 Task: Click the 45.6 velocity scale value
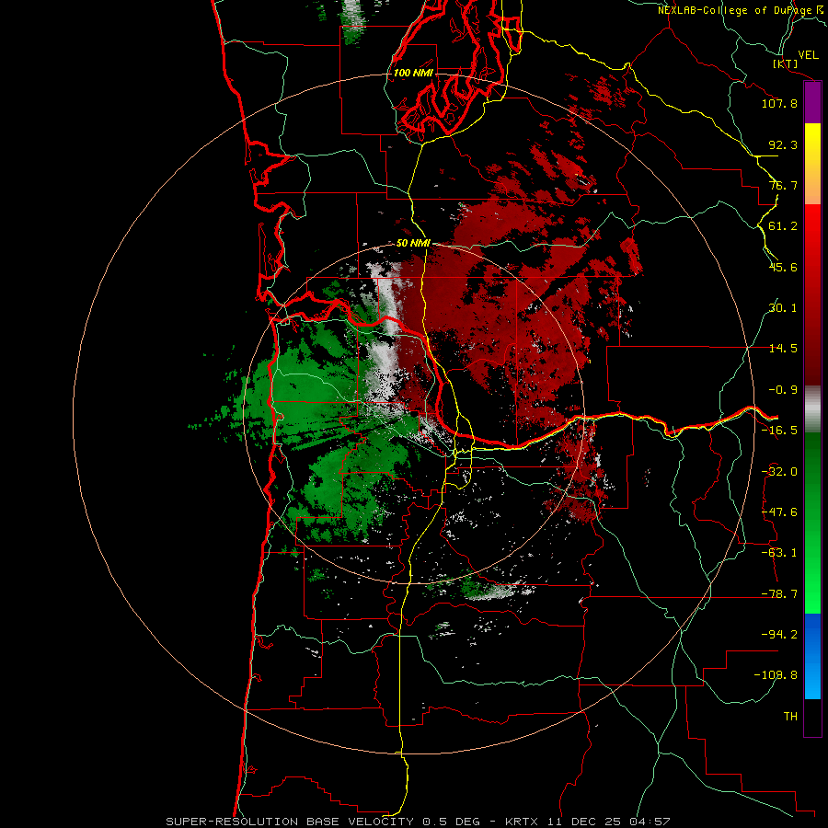tap(783, 267)
